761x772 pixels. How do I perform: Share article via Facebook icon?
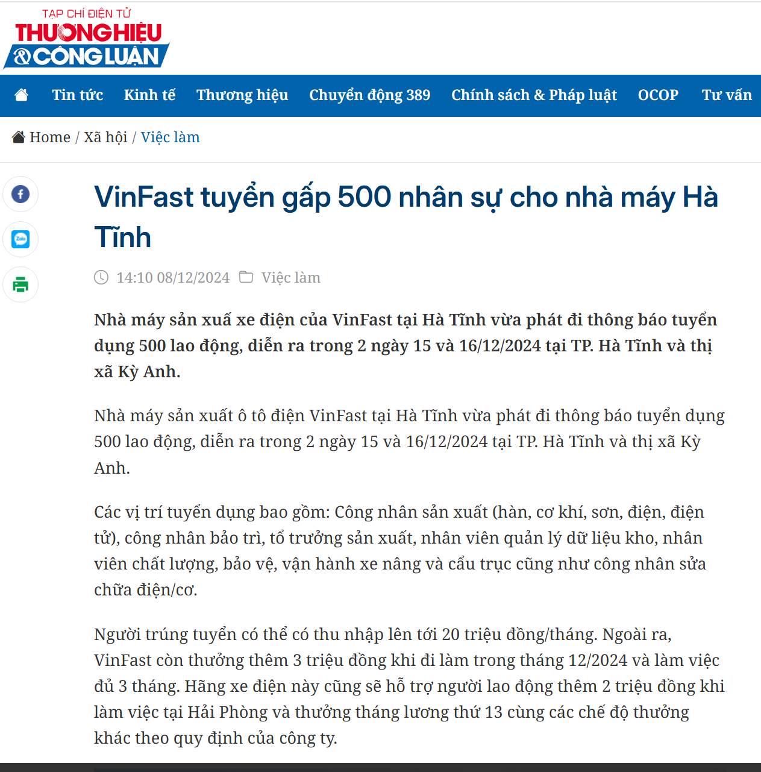pyautogui.click(x=20, y=194)
